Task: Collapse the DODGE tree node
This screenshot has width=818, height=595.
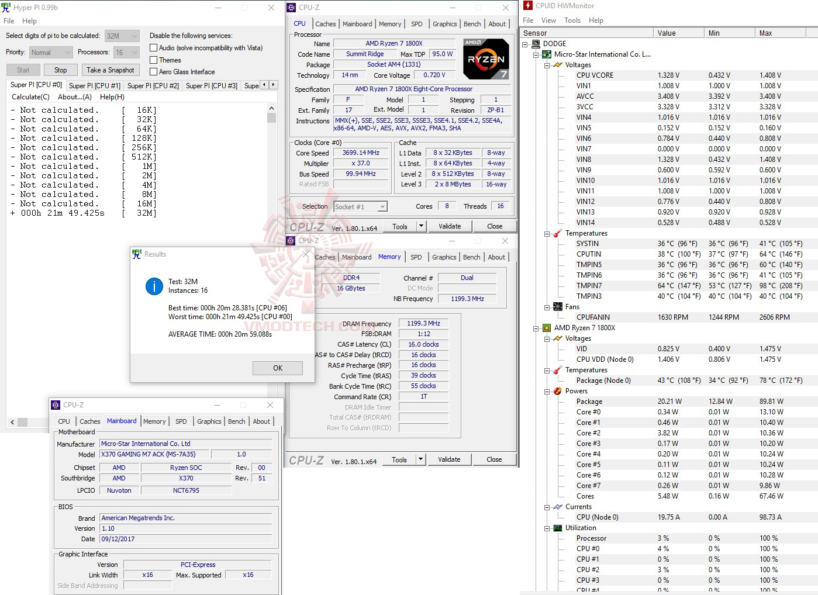Action: click(x=525, y=44)
